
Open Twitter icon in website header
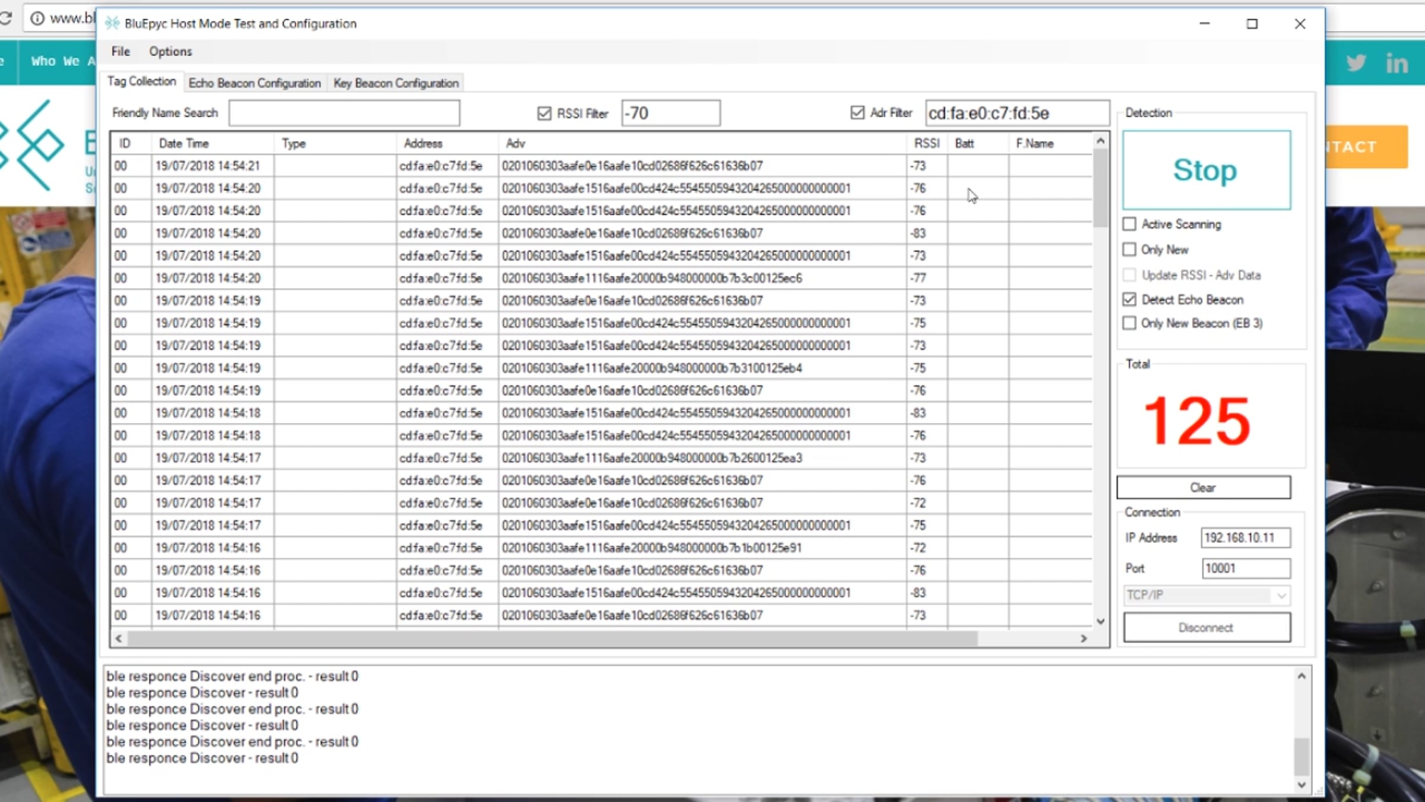1356,62
